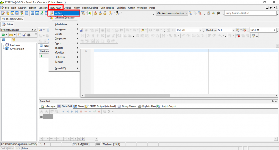Viewport: 279px width, 150px height.
Task: Open the Monitor submenu item
Action: [64, 52]
